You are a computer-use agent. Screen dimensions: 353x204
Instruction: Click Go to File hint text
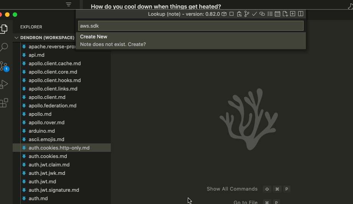245,202
